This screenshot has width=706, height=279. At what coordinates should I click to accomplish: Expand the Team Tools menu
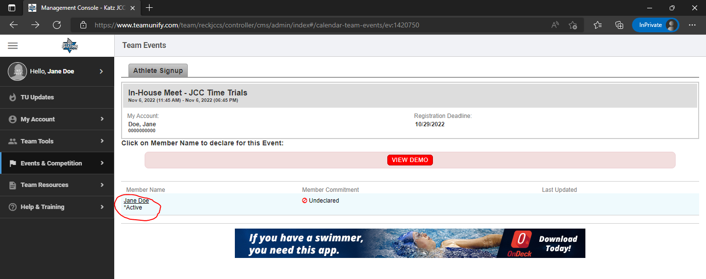(x=57, y=141)
